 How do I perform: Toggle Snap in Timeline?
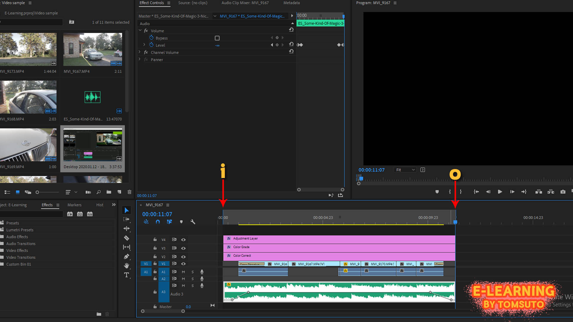coord(158,222)
